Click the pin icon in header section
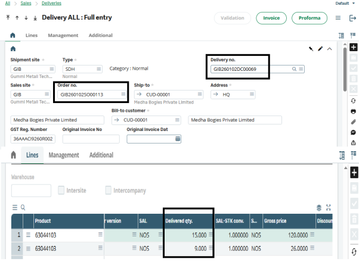The width and height of the screenshot is (359, 262). 311,48
